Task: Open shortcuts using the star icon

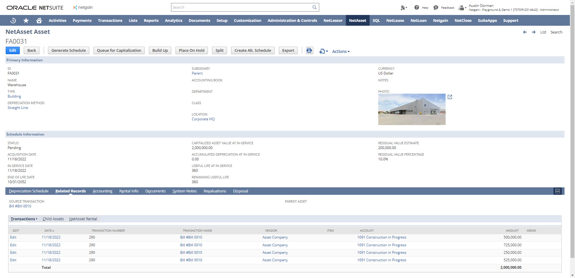Action: (26, 20)
